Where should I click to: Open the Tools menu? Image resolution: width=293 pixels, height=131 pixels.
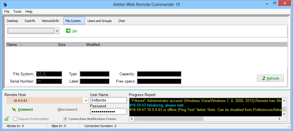click(17, 12)
